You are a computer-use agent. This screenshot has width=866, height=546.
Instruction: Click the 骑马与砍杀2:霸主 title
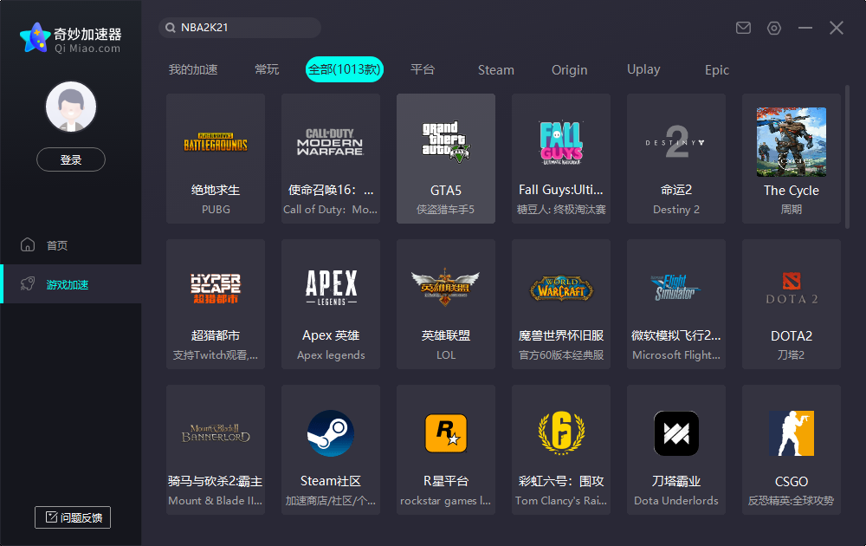[216, 481]
